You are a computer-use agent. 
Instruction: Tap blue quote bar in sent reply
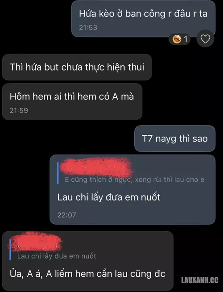click(58, 173)
